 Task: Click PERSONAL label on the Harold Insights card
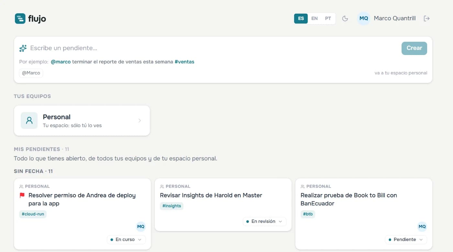pyautogui.click(x=178, y=187)
